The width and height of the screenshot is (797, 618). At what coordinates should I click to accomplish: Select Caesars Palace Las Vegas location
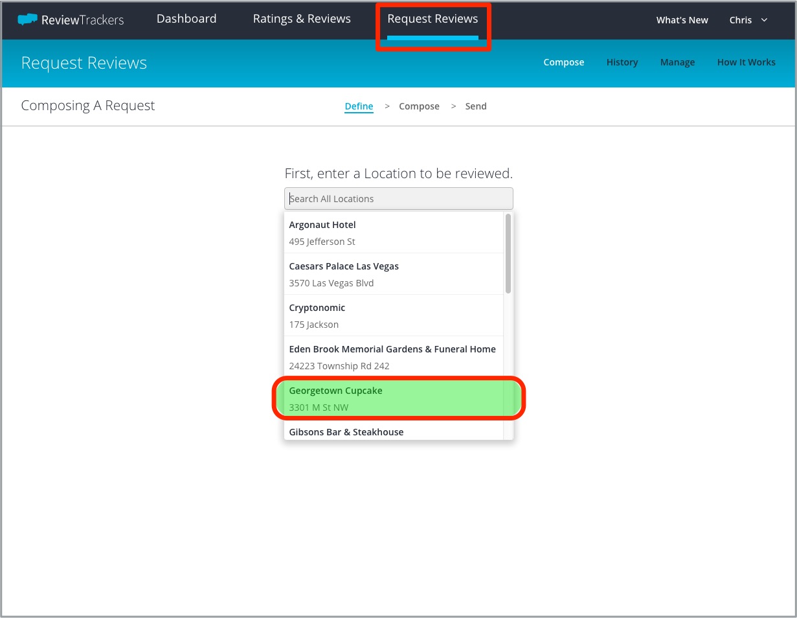point(394,274)
